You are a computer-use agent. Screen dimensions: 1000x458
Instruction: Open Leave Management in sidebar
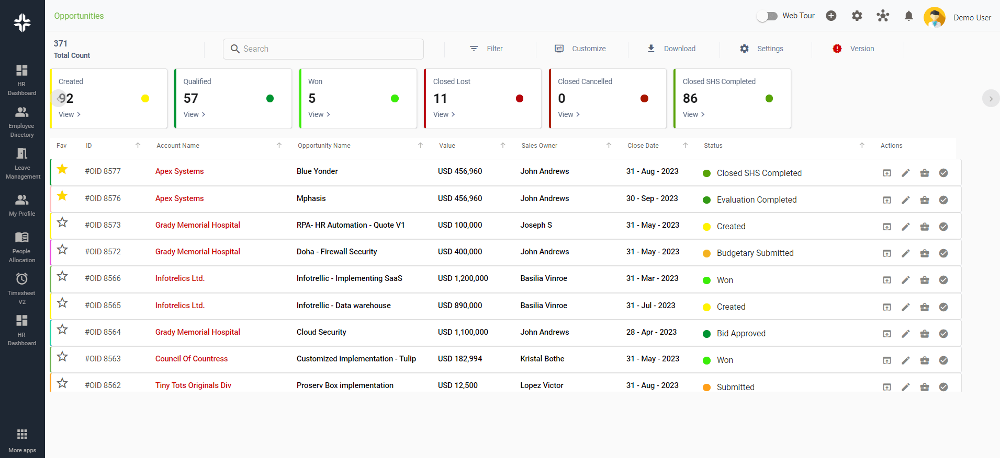[22, 163]
